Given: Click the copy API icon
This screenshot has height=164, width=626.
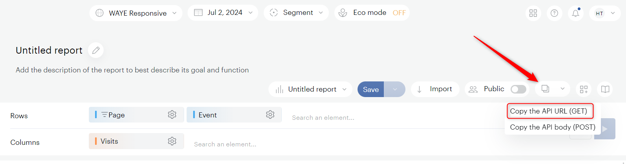Looking at the screenshot, I should click(545, 89).
